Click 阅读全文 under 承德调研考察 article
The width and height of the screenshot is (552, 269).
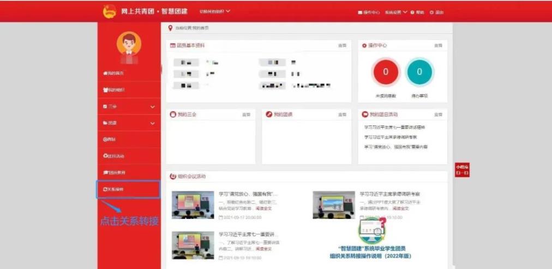click(400, 208)
